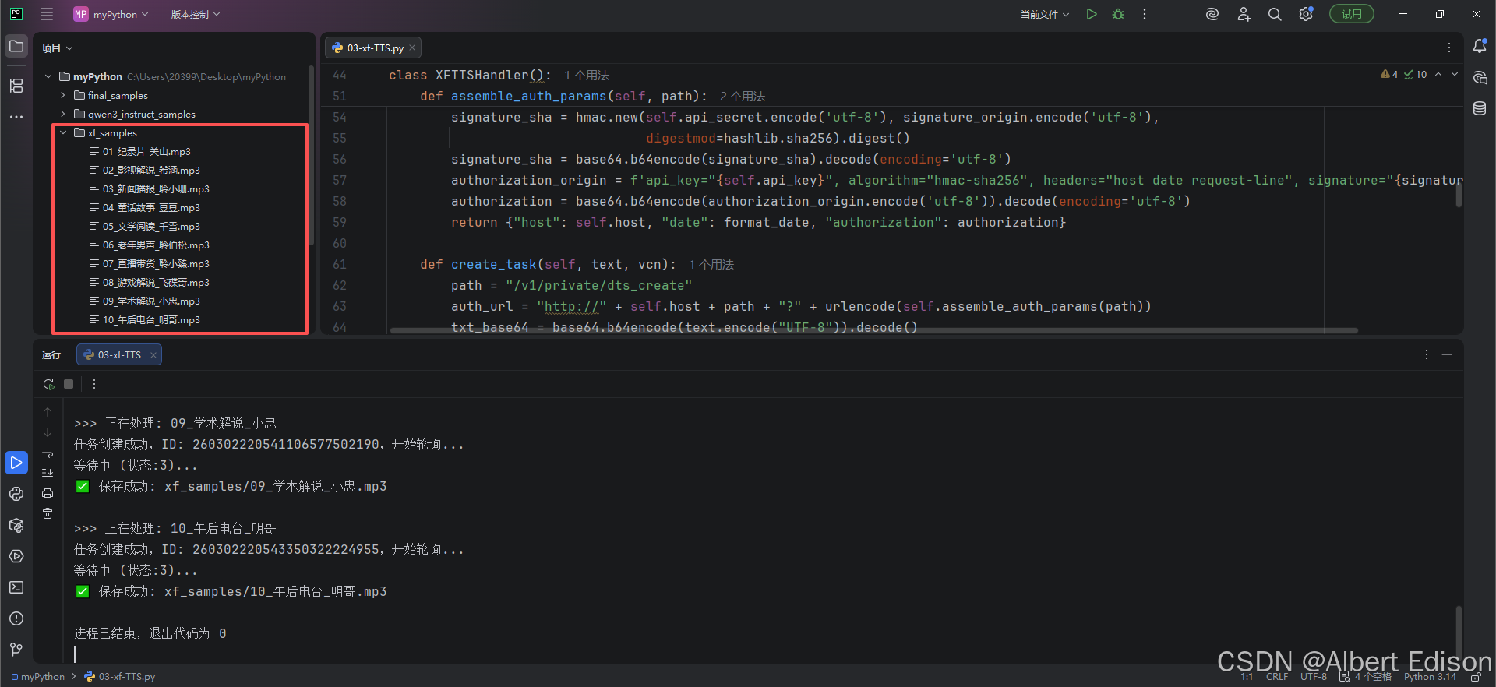Image resolution: width=1496 pixels, height=687 pixels.
Task: Click the 1 个用法 hint beside create_task
Action: (711, 265)
